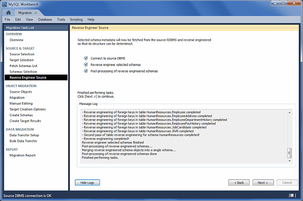This screenshot has width=303, height=201.
Task: Open Data Transfer Setup step
Action: pyautogui.click(x=24, y=135)
